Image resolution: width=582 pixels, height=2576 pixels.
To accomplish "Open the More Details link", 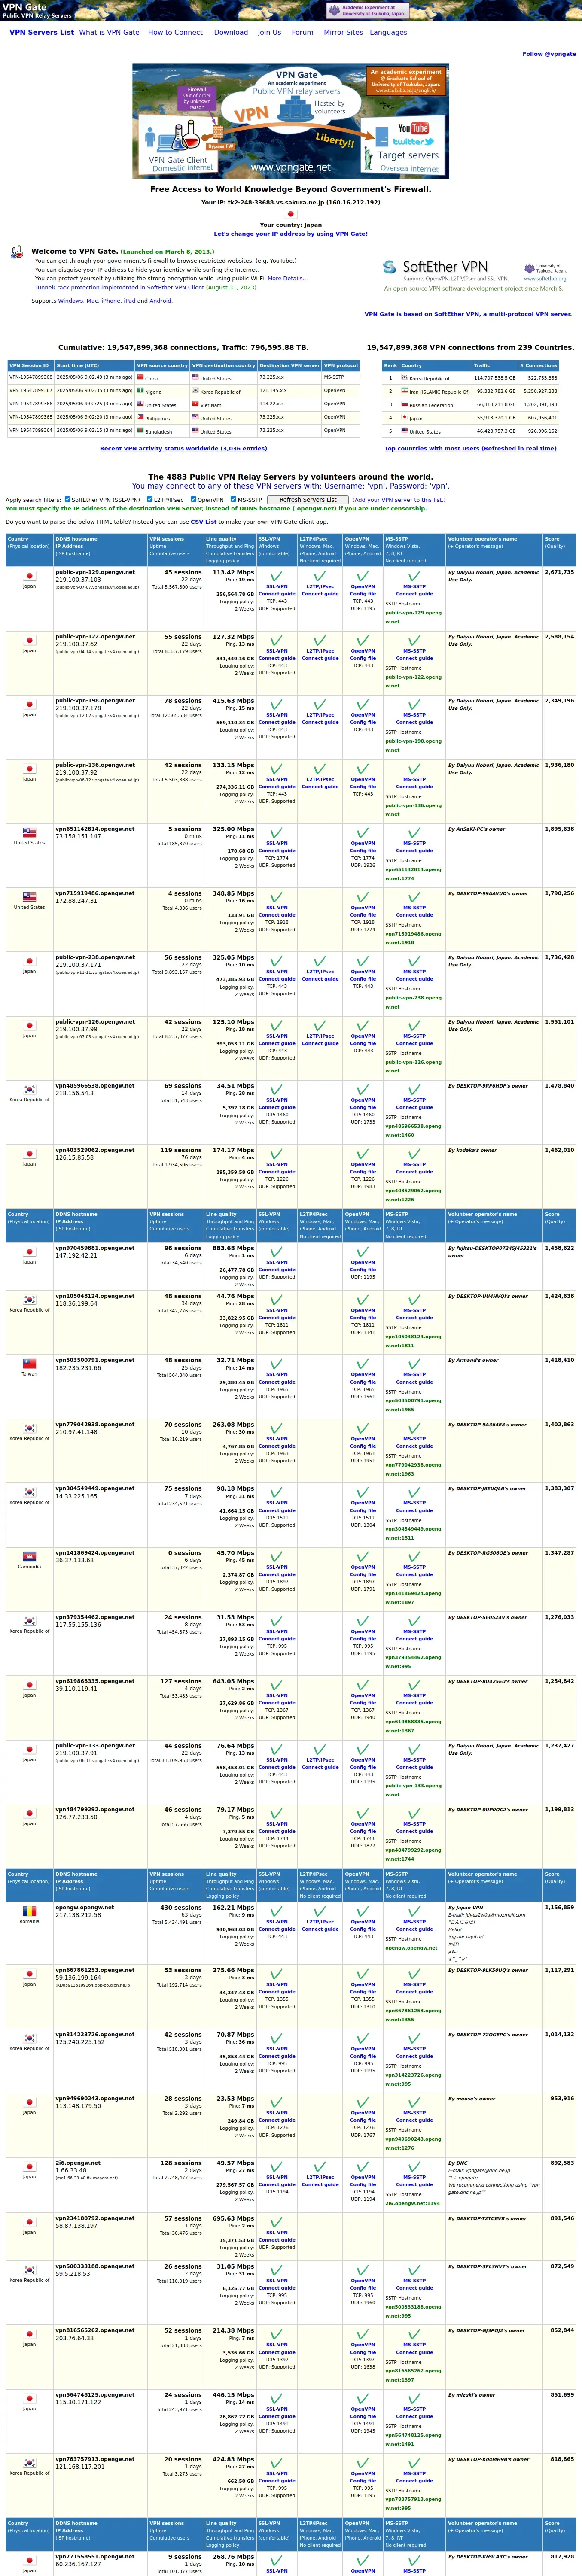I will (287, 278).
